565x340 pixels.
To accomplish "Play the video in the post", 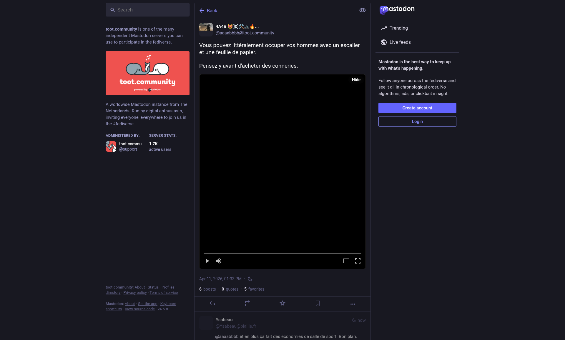I will pos(207,261).
